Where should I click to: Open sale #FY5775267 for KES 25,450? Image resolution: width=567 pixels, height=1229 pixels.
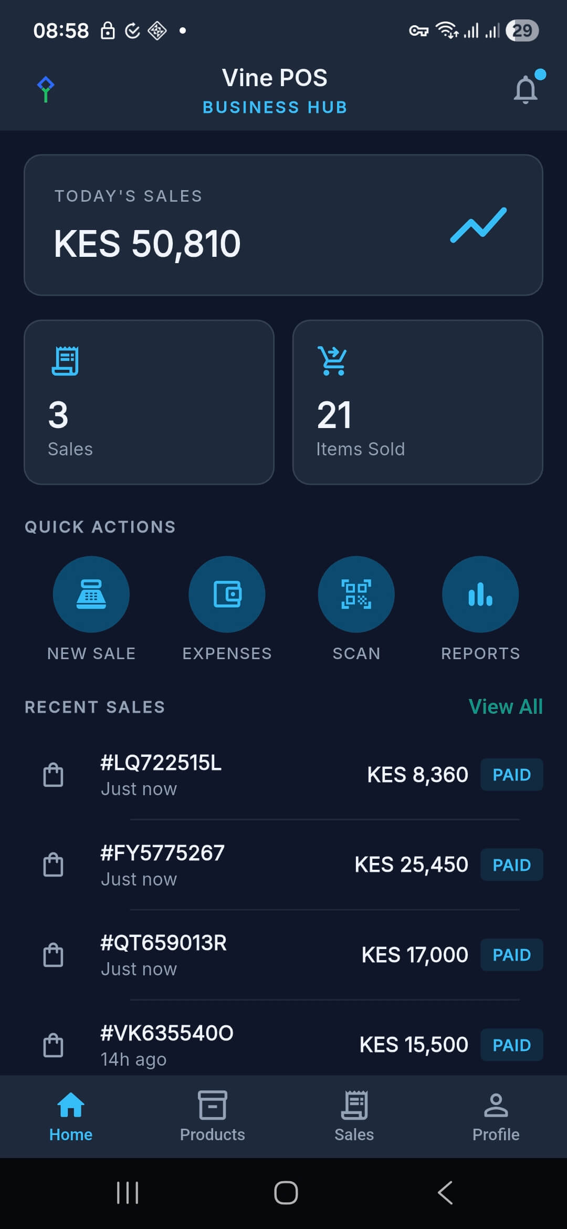[x=283, y=865]
